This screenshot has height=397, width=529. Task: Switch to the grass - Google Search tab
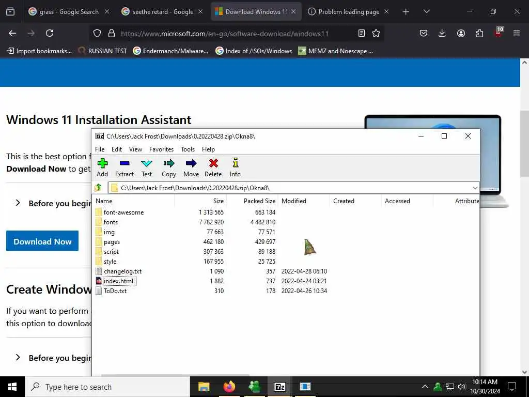pyautogui.click(x=69, y=12)
